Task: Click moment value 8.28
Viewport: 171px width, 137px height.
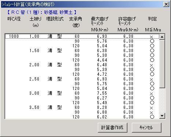Action: pyautogui.click(x=102, y=107)
